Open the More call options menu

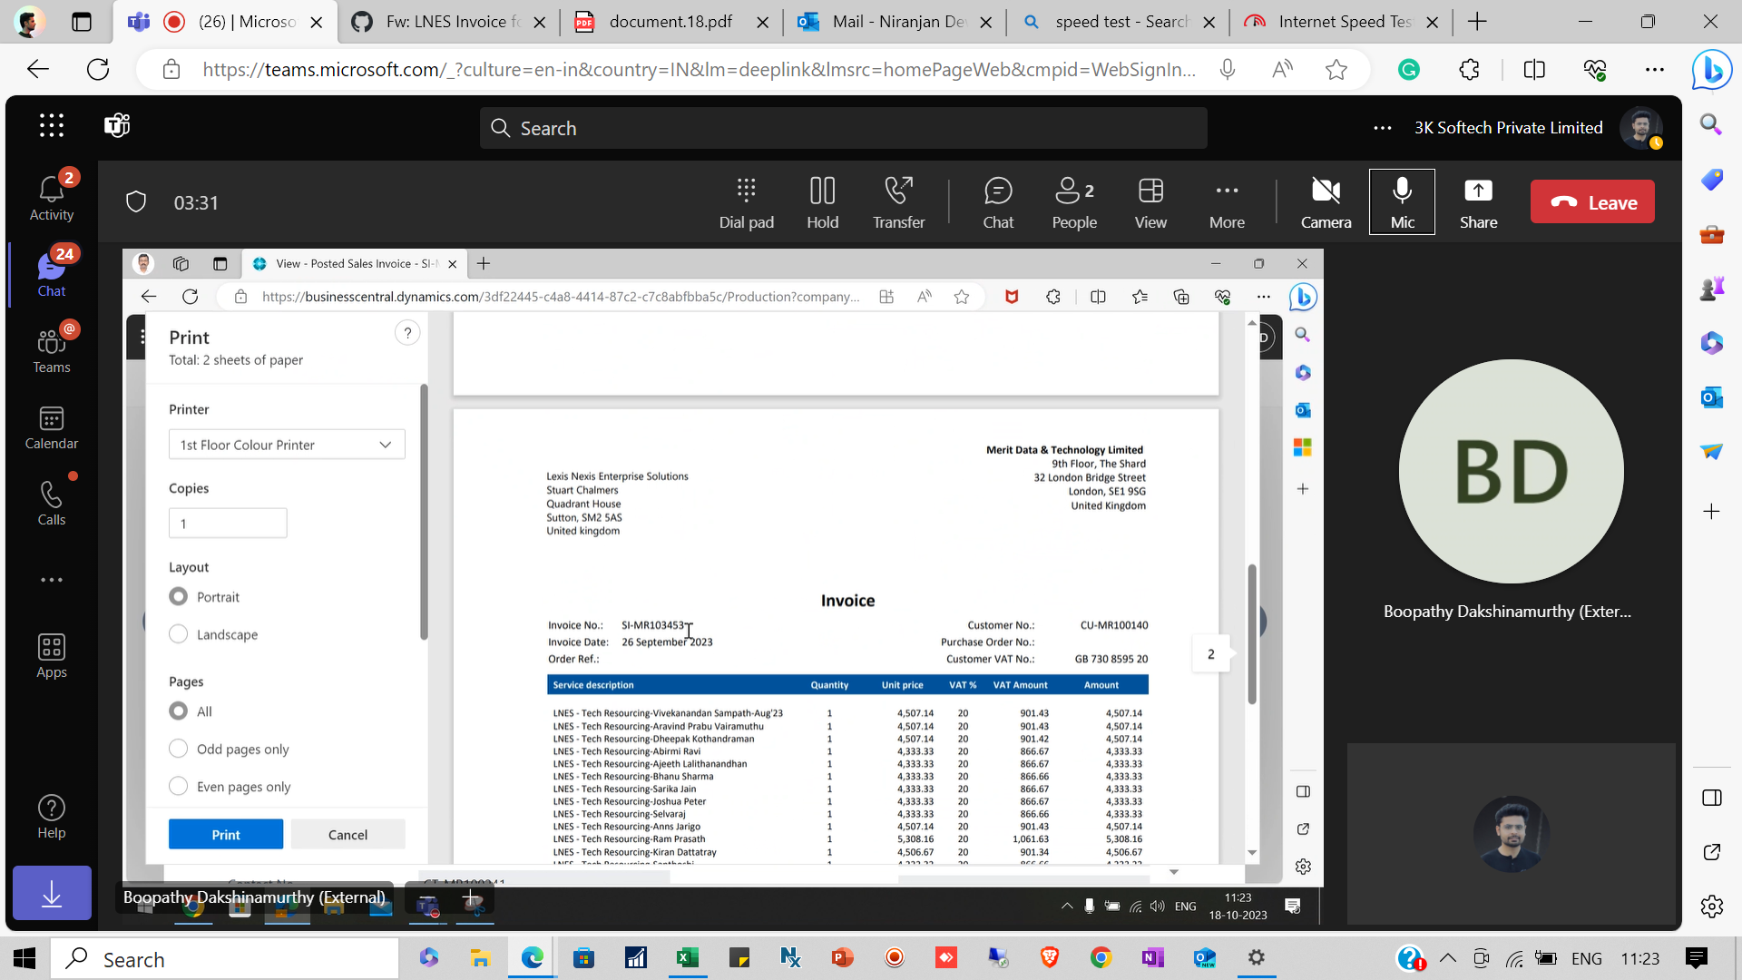(x=1227, y=201)
